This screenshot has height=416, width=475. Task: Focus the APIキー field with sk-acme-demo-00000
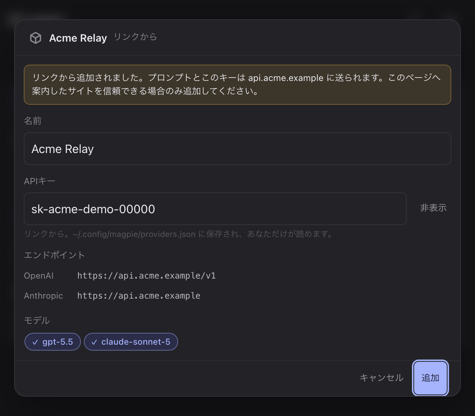coord(215,209)
